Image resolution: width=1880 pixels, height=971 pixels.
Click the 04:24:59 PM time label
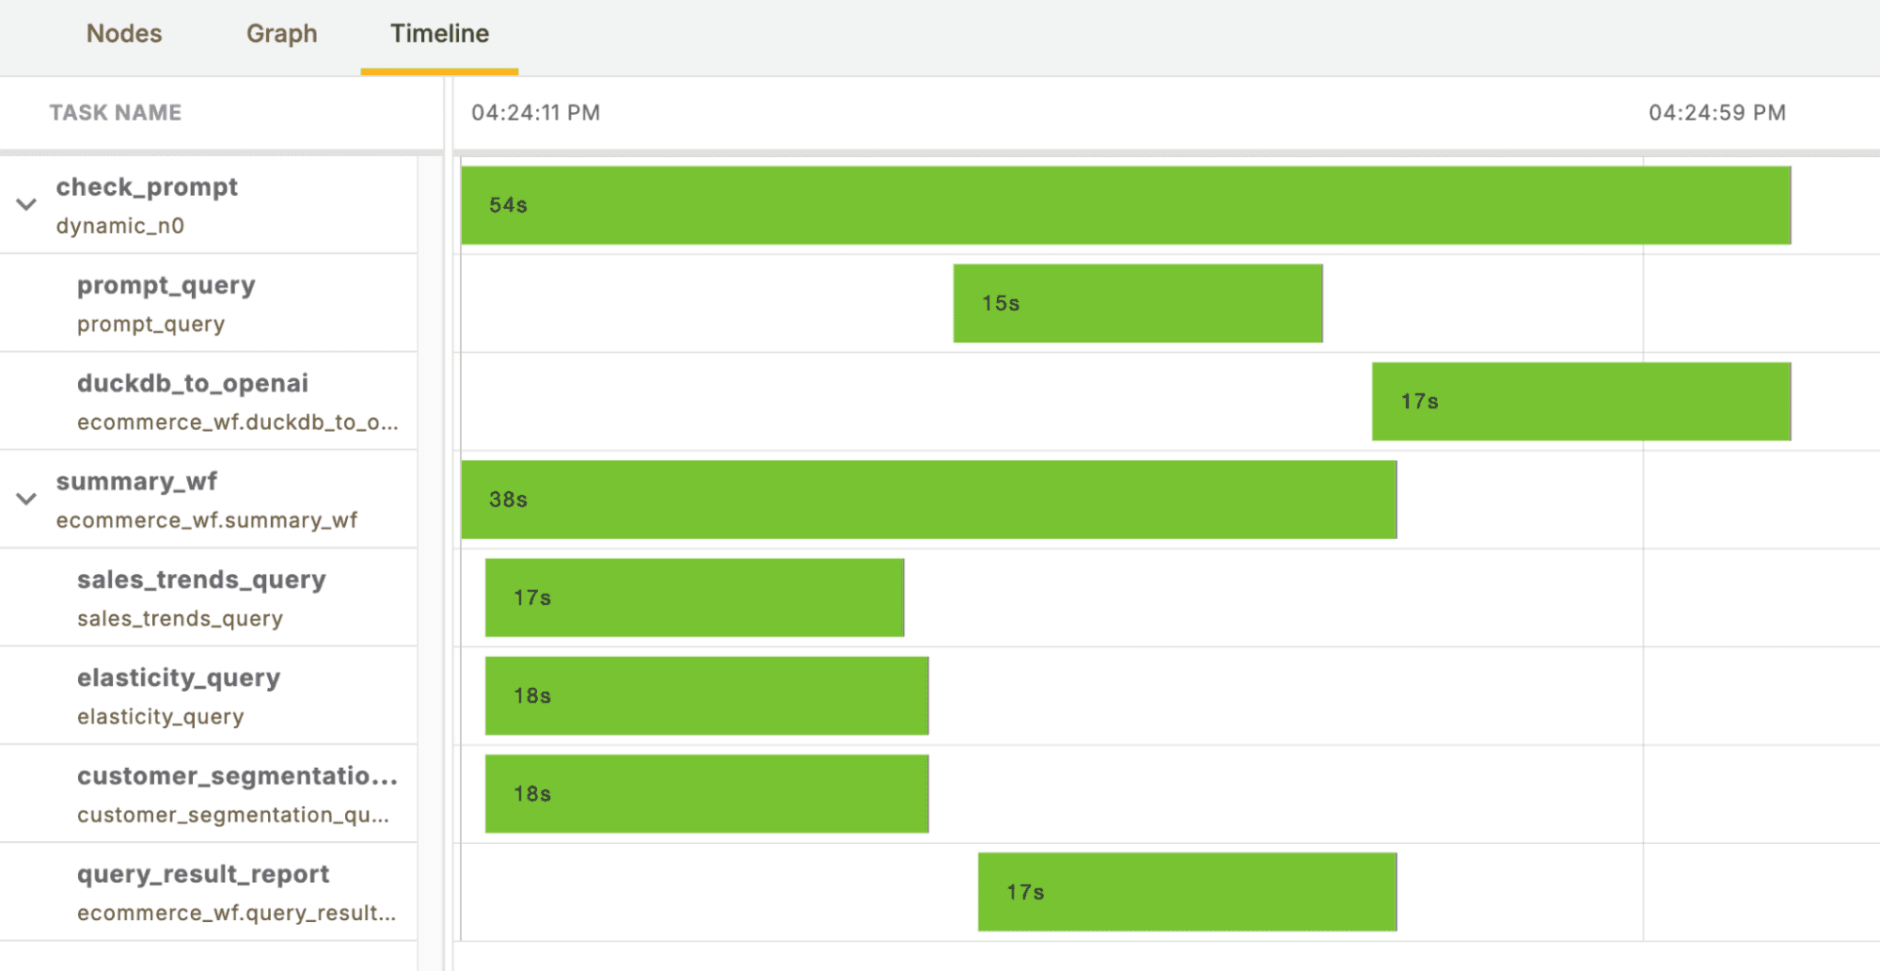pos(1716,113)
